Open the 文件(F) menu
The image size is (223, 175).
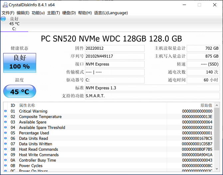point(8,13)
